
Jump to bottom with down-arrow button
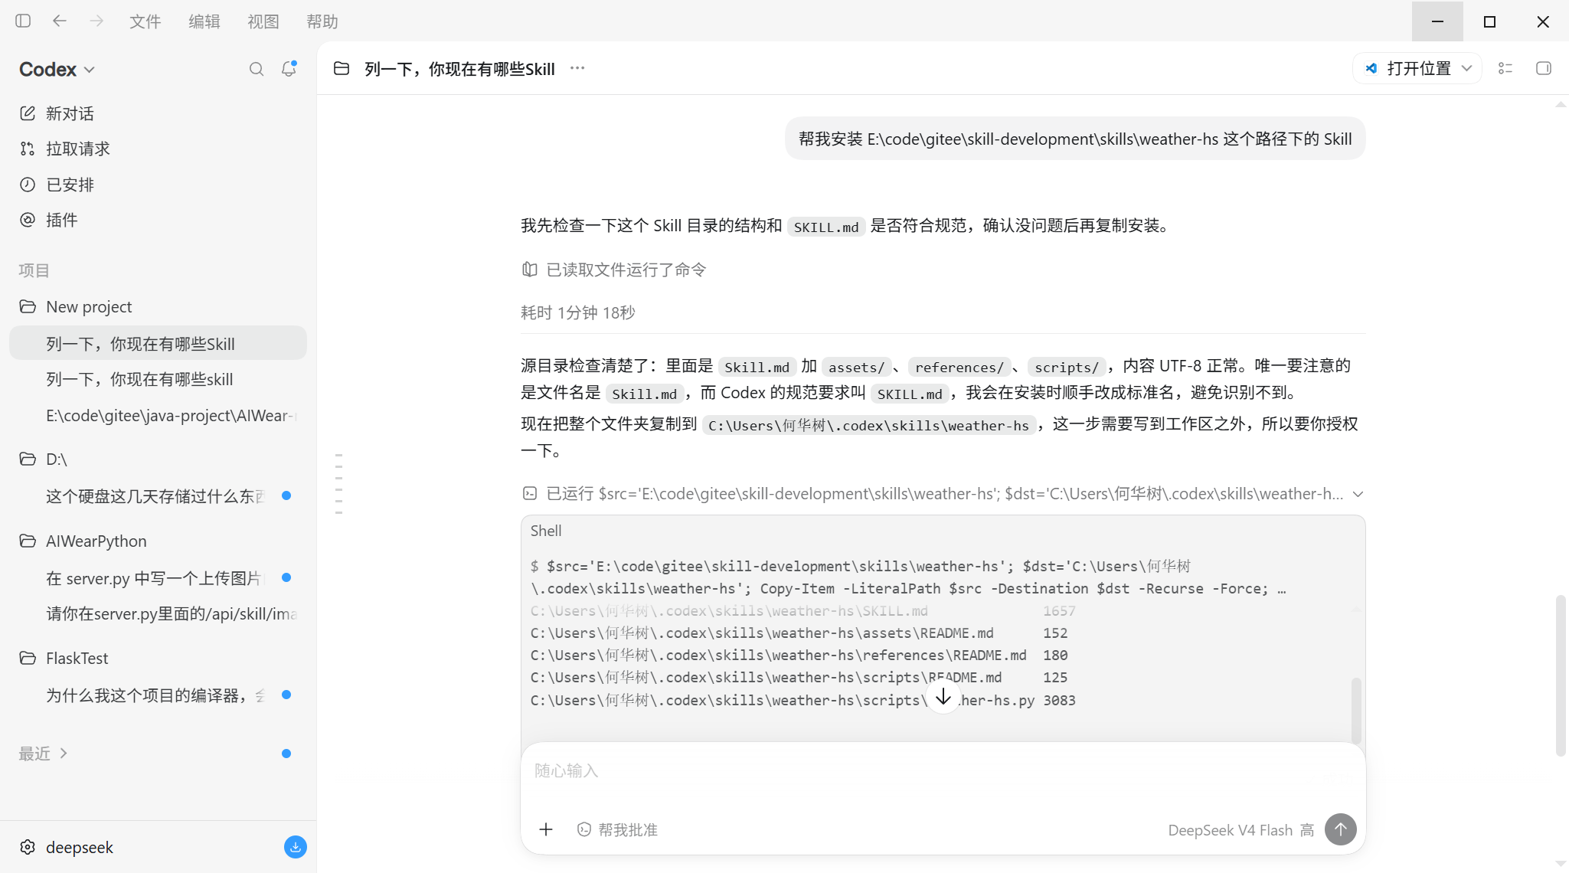click(x=943, y=696)
